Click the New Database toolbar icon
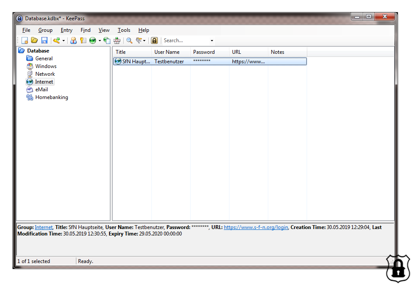 25,40
